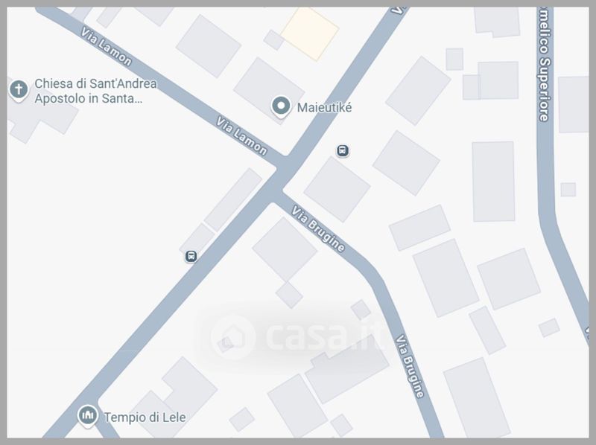Viewport: 596px width, 445px height.
Task: Click the Tempio di Lele landmark icon
Action: click(x=88, y=415)
